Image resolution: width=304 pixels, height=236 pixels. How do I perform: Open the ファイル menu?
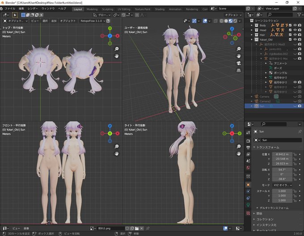[10, 8]
